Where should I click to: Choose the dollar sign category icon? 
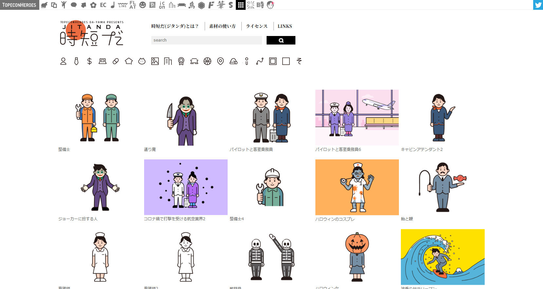click(89, 61)
